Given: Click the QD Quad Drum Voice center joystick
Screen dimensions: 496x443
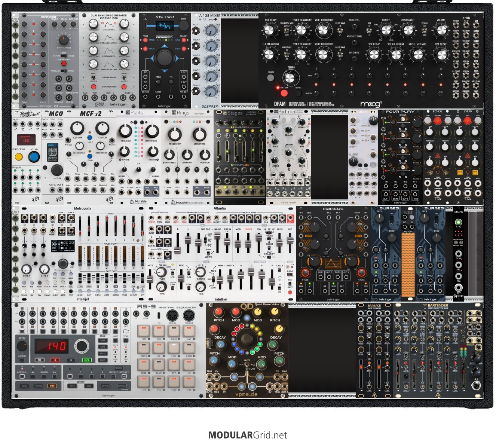Looking at the screenshot, I should pos(247,339).
